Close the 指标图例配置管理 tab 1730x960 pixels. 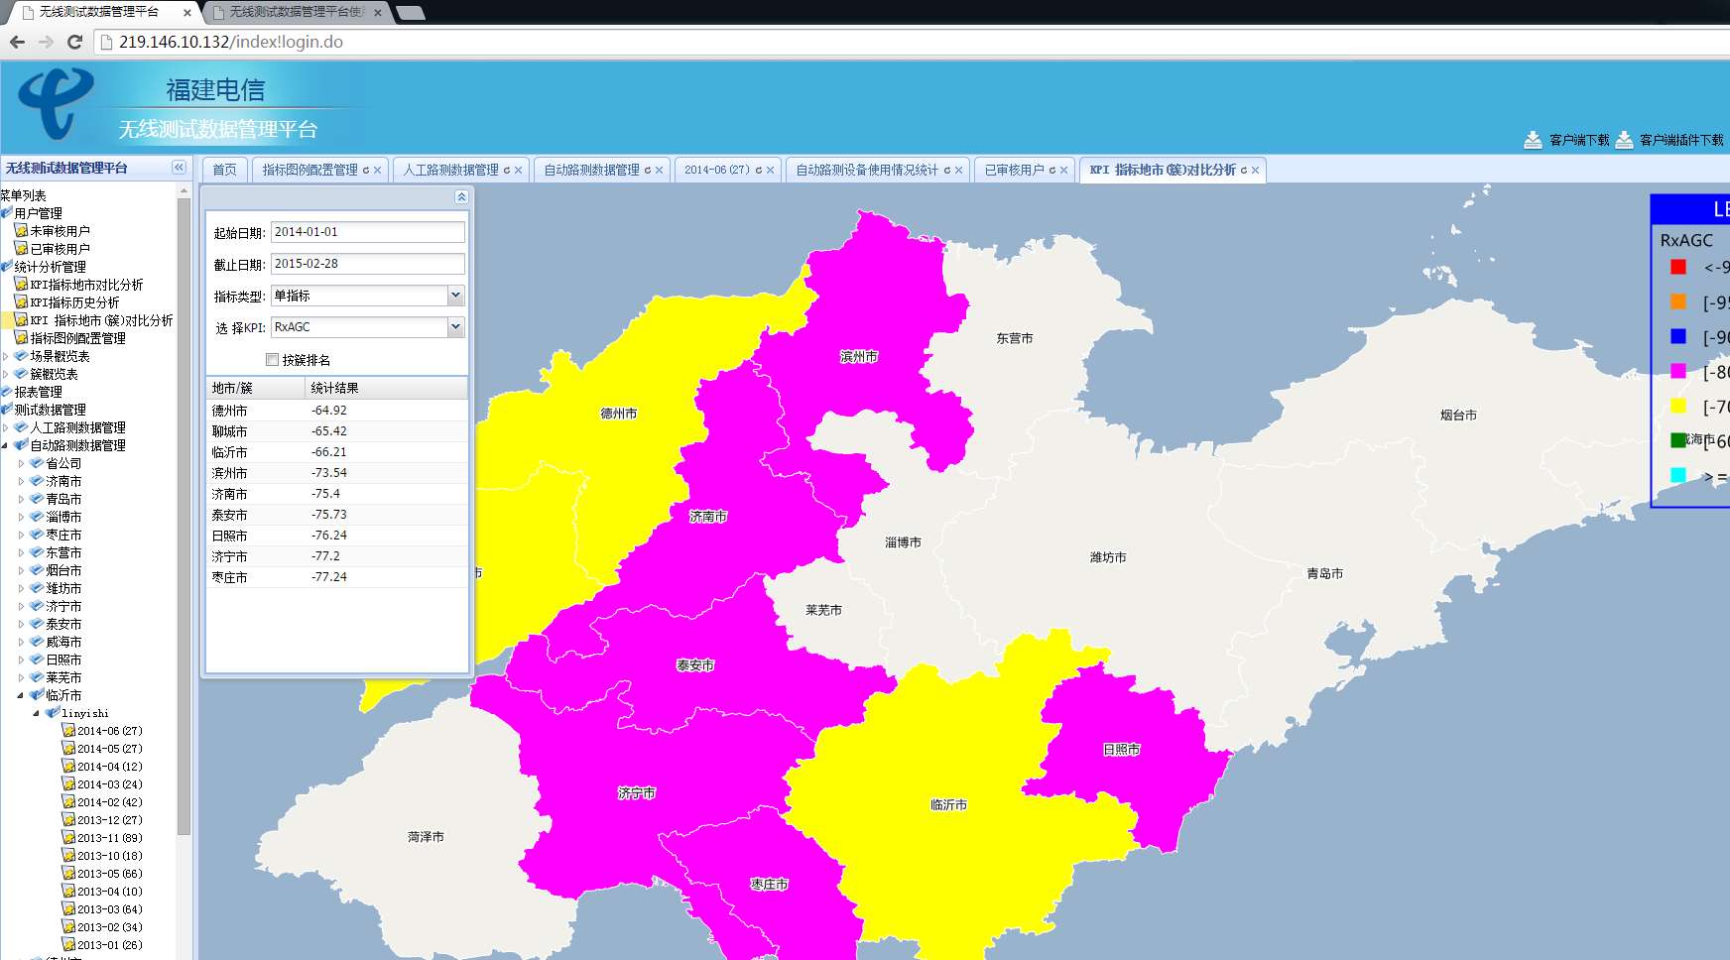pyautogui.click(x=378, y=171)
